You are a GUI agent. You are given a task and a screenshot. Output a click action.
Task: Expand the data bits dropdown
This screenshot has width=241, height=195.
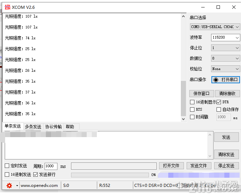click(225, 58)
